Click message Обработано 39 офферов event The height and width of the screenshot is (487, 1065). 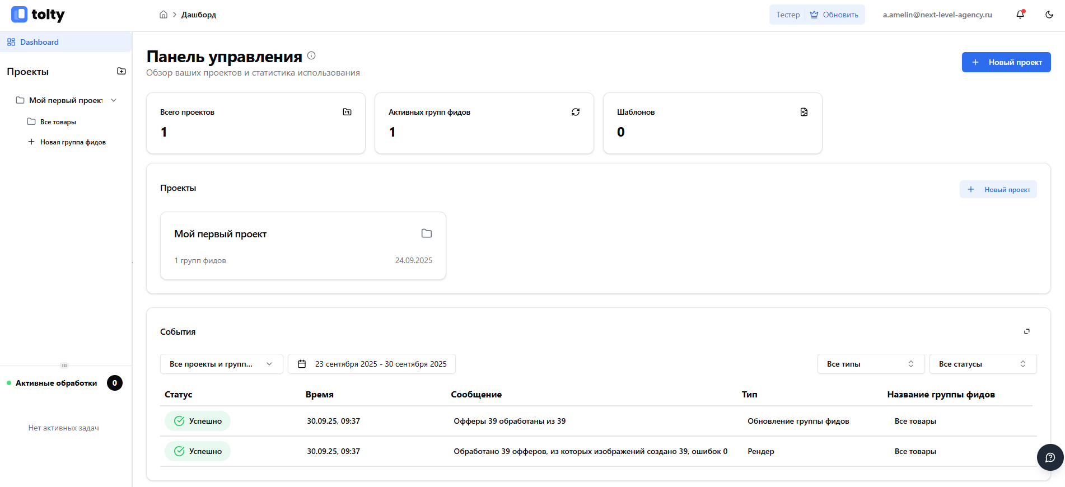591,451
